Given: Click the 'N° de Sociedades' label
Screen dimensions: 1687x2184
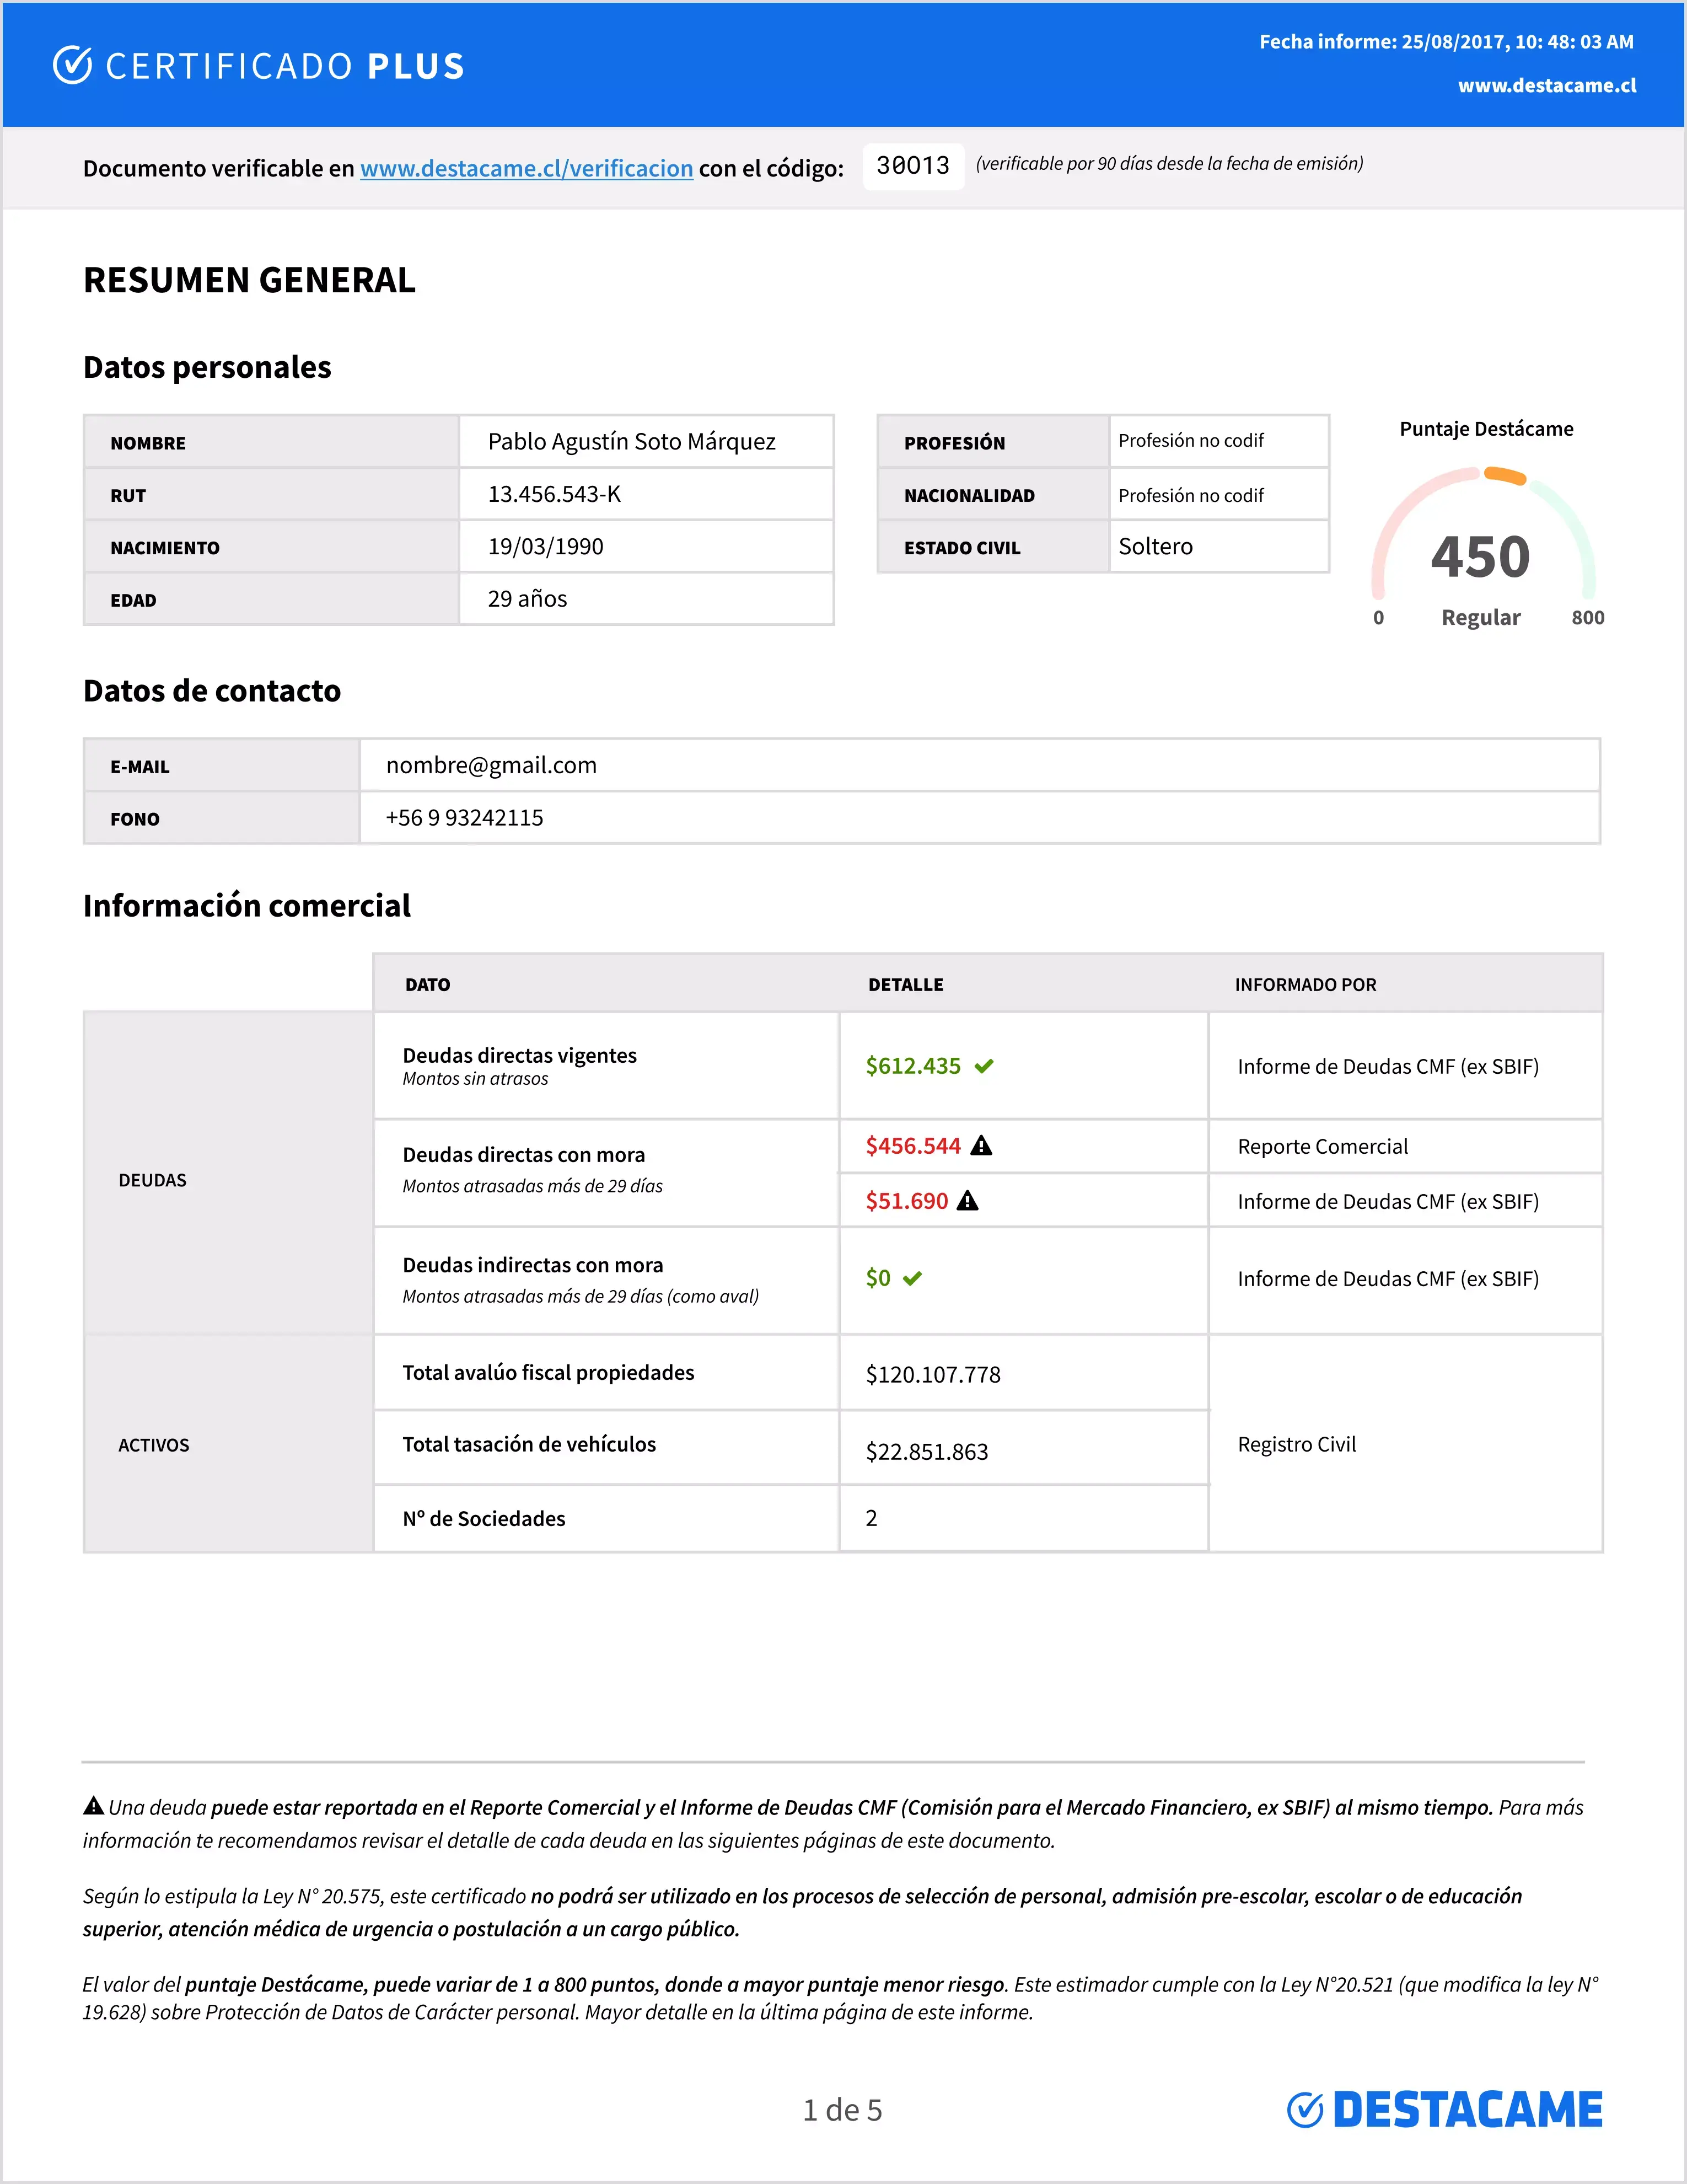Looking at the screenshot, I should (483, 1519).
